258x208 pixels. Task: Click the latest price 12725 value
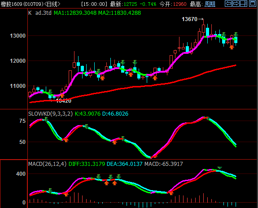tap(130, 4)
